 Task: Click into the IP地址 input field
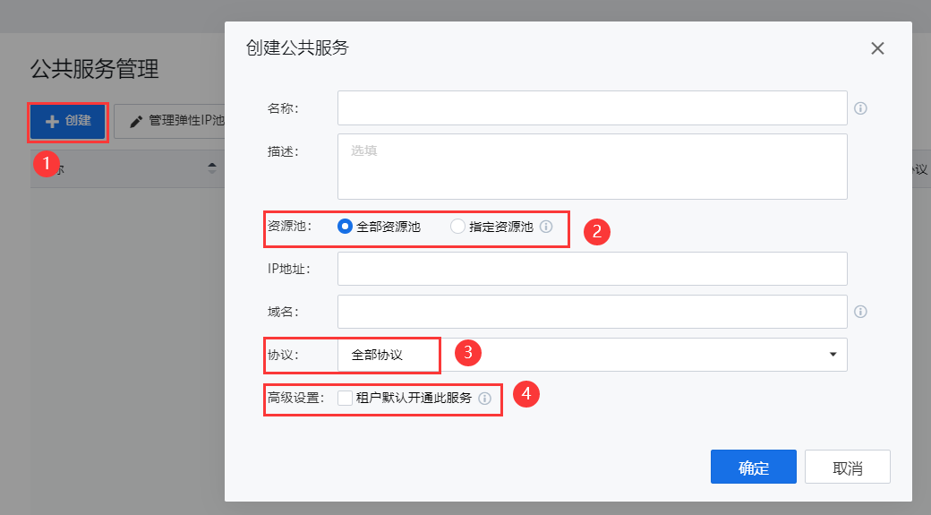592,269
